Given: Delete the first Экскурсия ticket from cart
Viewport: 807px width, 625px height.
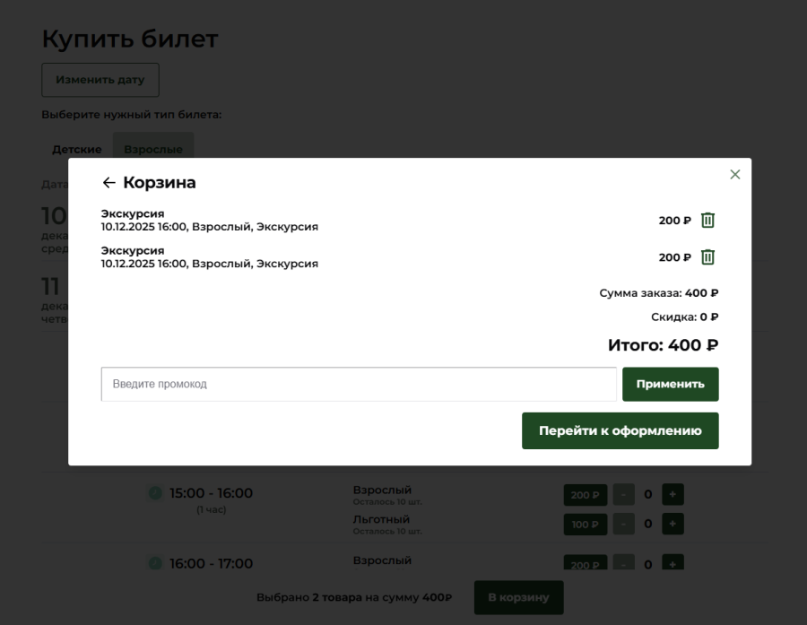Looking at the screenshot, I should tap(707, 221).
